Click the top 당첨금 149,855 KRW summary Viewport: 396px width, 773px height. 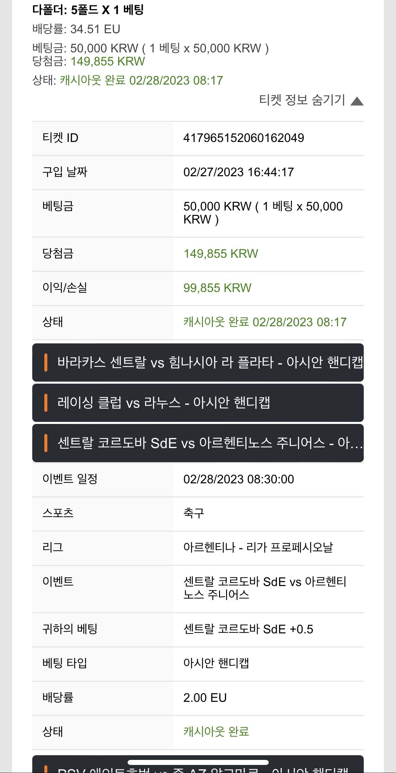pos(89,61)
